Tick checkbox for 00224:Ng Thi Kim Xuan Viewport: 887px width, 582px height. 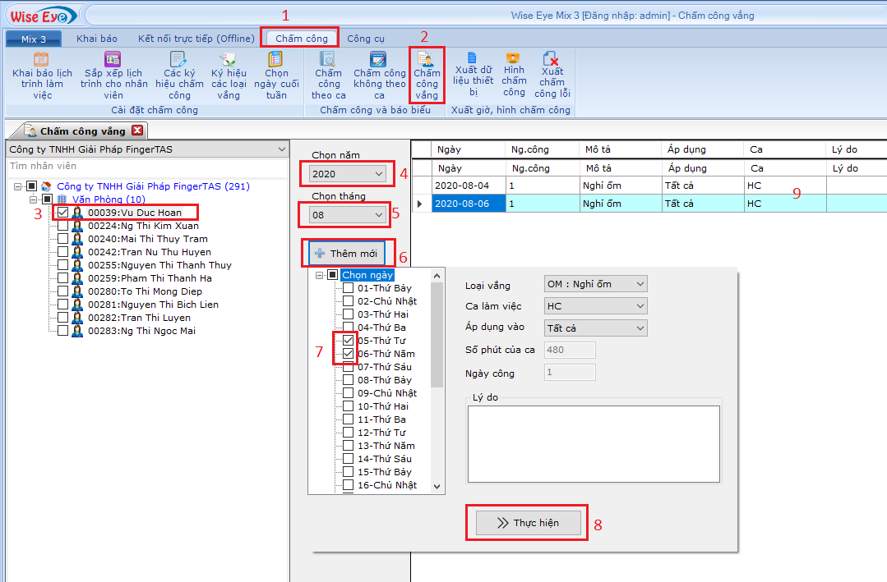pyautogui.click(x=63, y=226)
